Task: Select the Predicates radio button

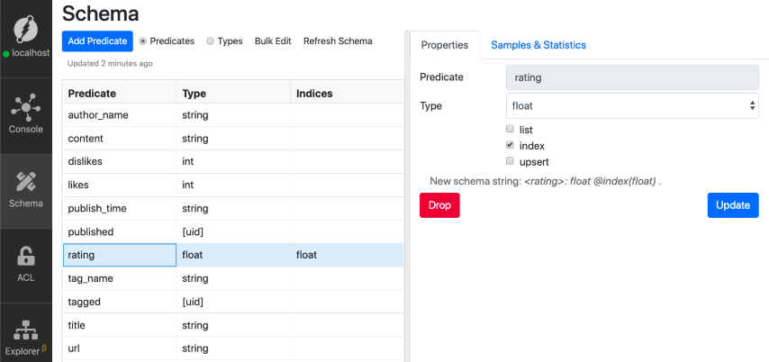Action: click(143, 41)
